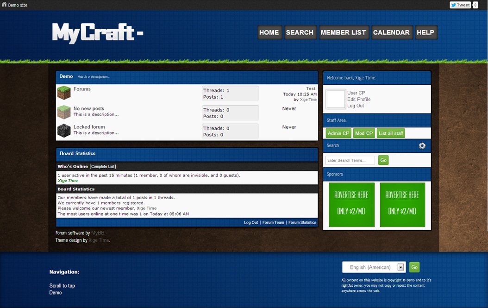Viewport: 488px width, 308px height.
Task: Click the Welcome back, Xige Time text
Action: pos(351,78)
